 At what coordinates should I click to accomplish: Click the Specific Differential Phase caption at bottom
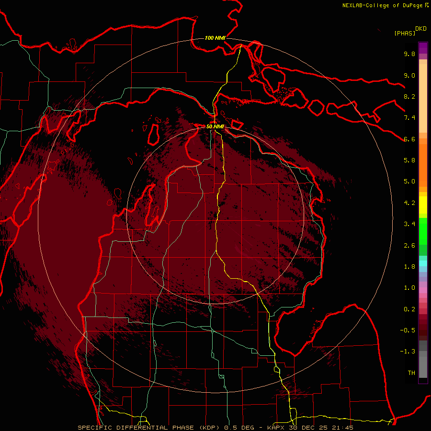(x=215, y=428)
